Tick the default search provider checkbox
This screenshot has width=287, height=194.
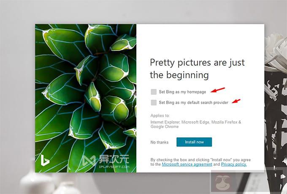pyautogui.click(x=154, y=102)
